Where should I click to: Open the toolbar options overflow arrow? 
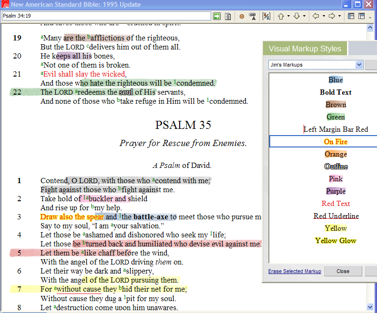(370, 17)
